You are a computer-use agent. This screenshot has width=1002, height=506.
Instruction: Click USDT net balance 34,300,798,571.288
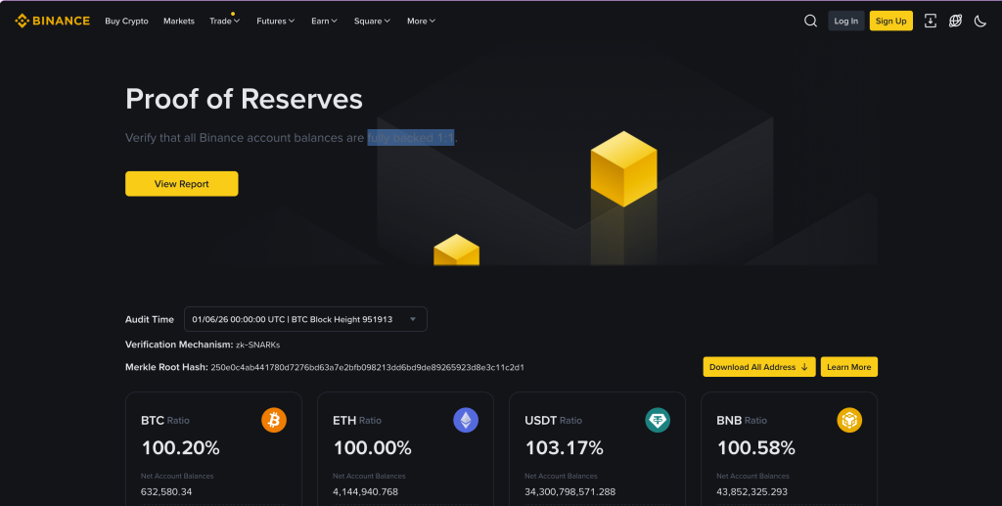pos(570,492)
